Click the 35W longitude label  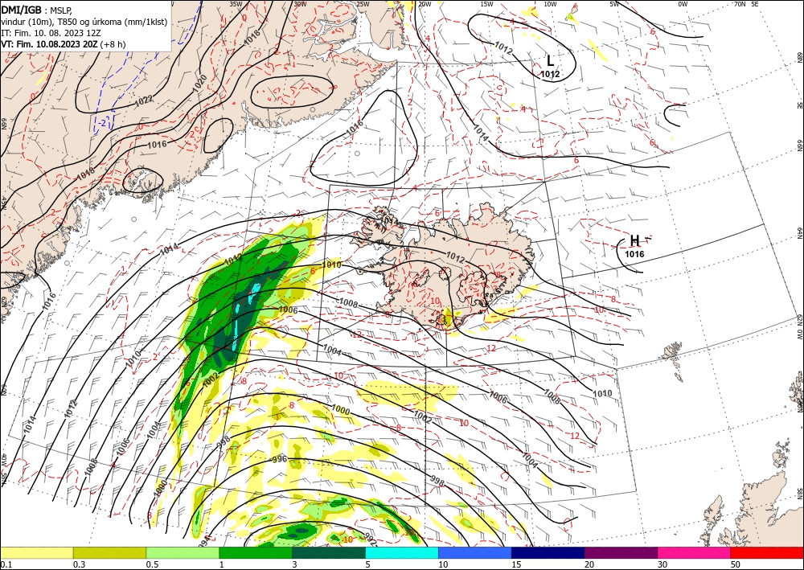tap(236, 4)
